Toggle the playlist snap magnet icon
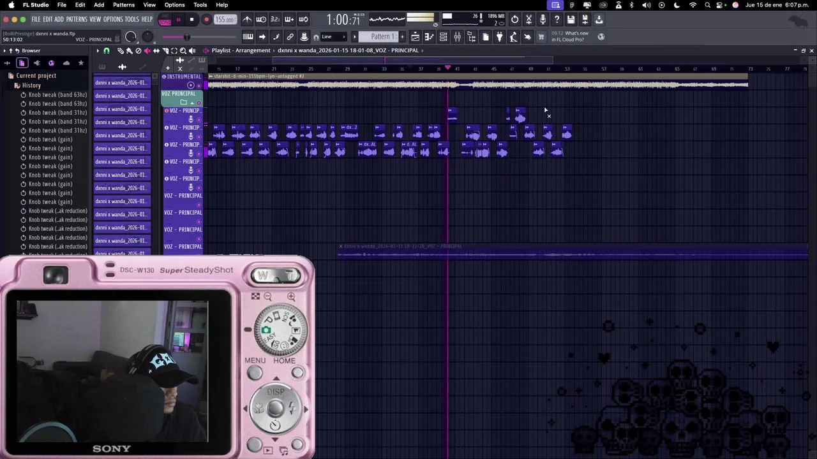 pyautogui.click(x=107, y=50)
